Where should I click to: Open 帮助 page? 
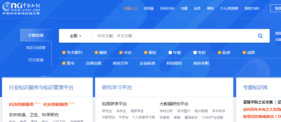pyautogui.click(x=210, y=8)
